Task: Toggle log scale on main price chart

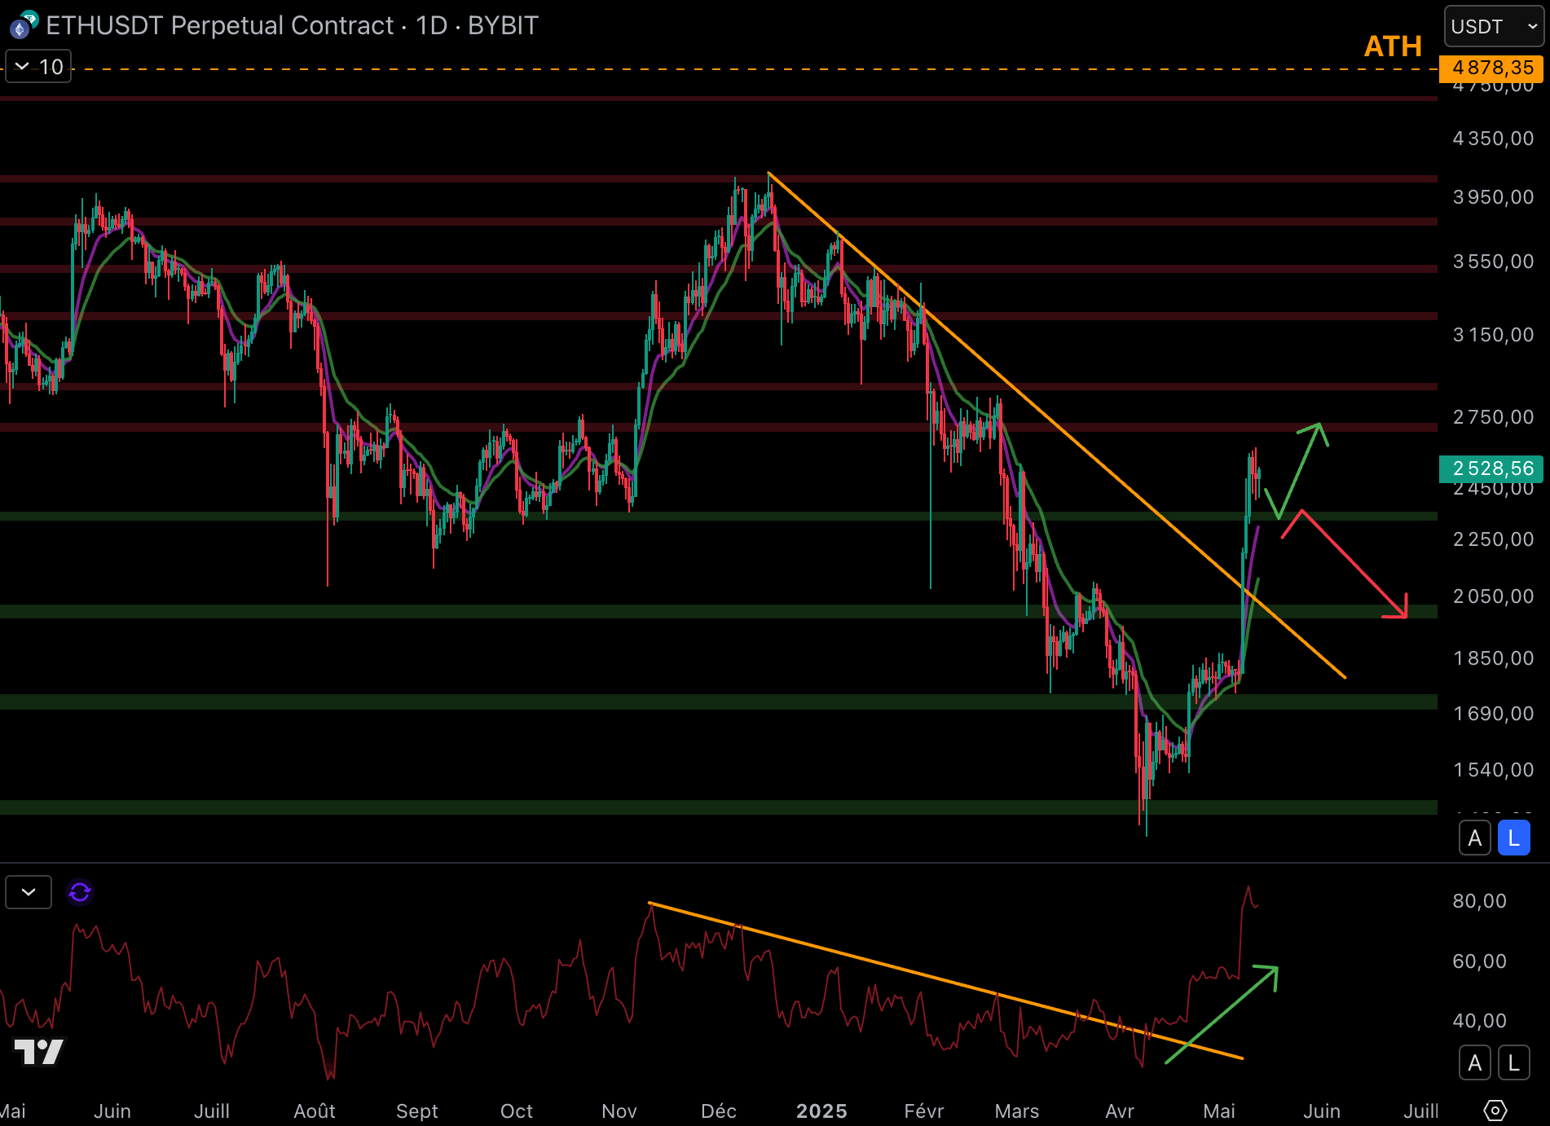Action: pos(1513,838)
